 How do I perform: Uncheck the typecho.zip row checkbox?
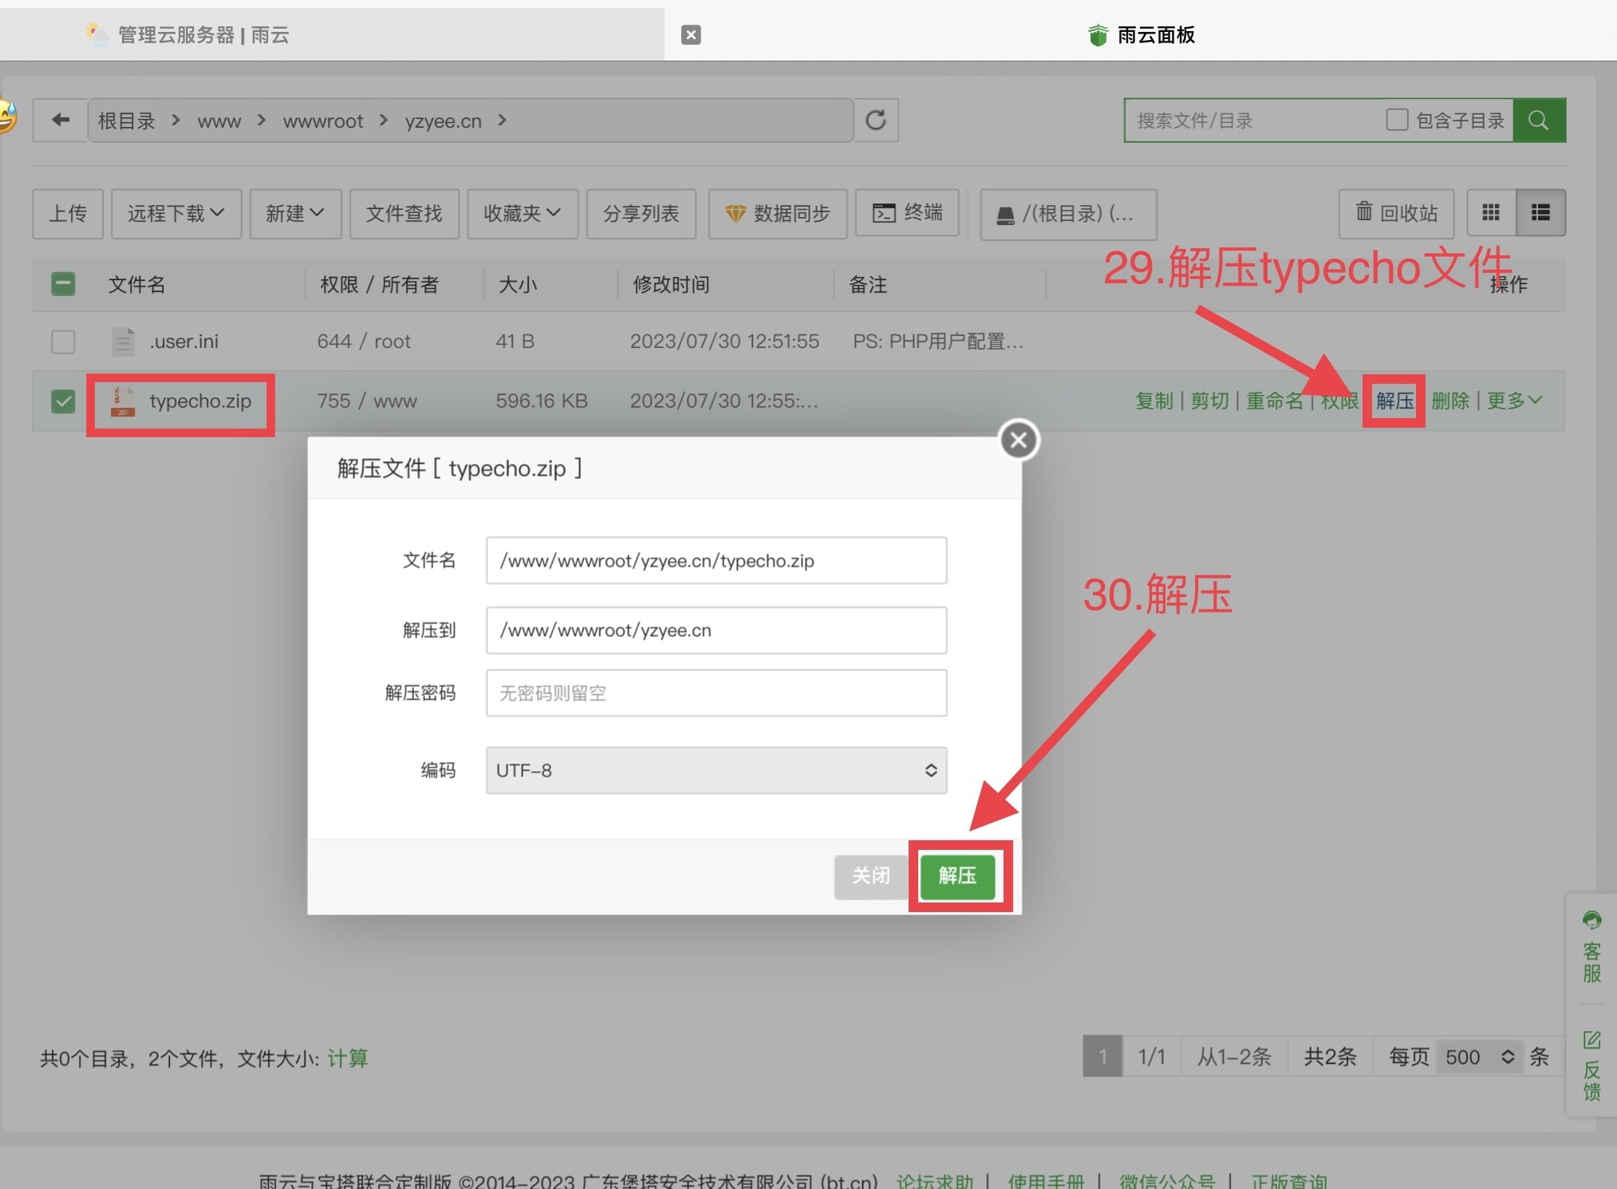[x=63, y=401]
